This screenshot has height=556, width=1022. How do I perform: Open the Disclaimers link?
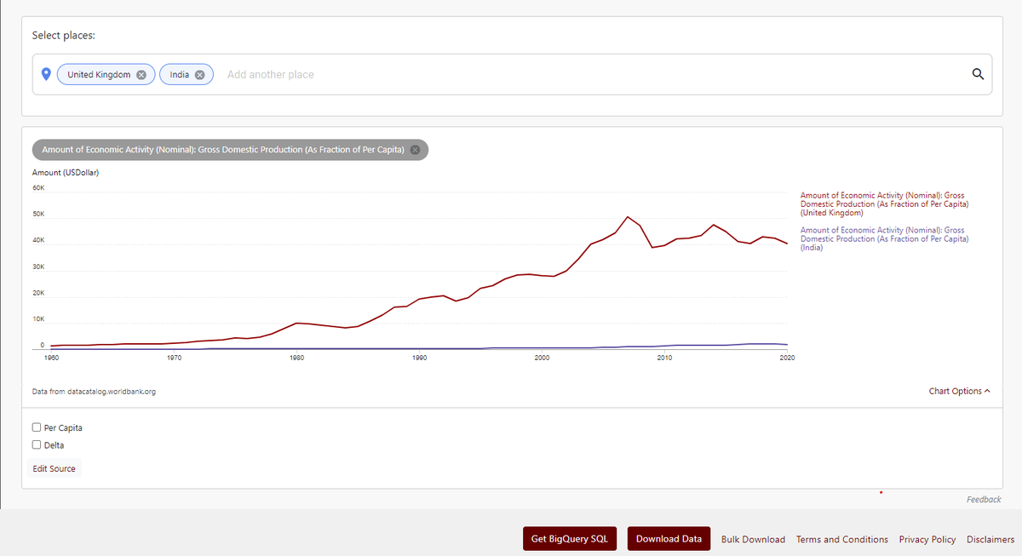click(990, 540)
